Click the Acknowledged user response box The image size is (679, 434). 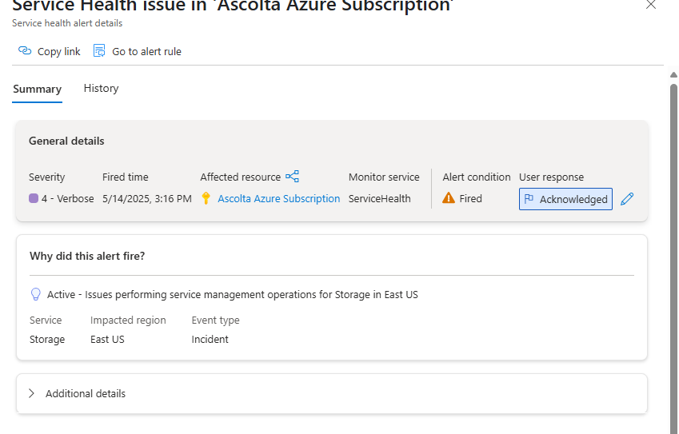pyautogui.click(x=565, y=199)
